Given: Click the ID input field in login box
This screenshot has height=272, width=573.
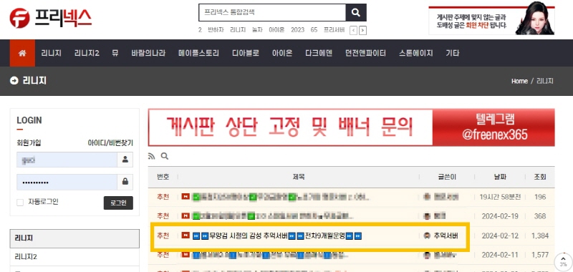Looking at the screenshot, I should click(x=67, y=160).
